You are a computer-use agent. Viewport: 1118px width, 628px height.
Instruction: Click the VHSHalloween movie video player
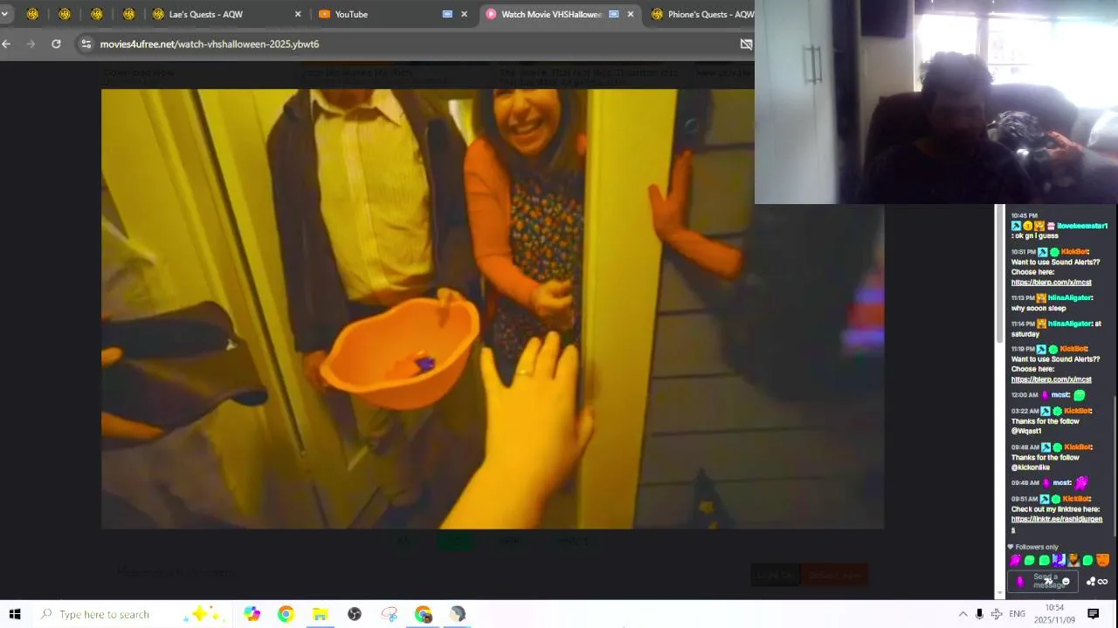[x=493, y=309]
